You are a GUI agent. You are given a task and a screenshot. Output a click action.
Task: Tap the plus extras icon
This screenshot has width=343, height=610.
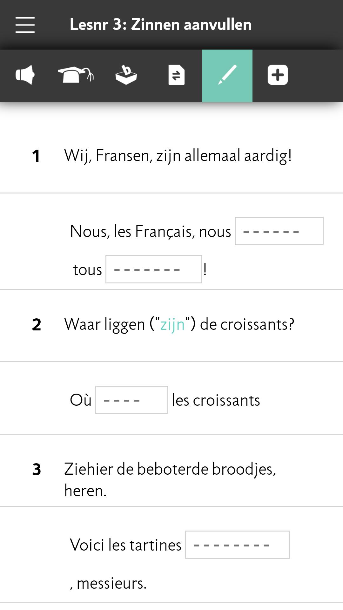click(278, 75)
